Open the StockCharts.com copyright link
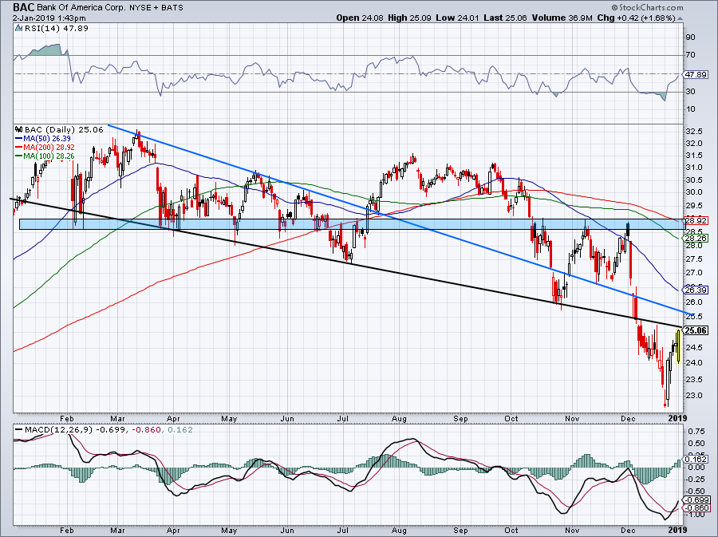The height and width of the screenshot is (537, 718). pos(647,8)
